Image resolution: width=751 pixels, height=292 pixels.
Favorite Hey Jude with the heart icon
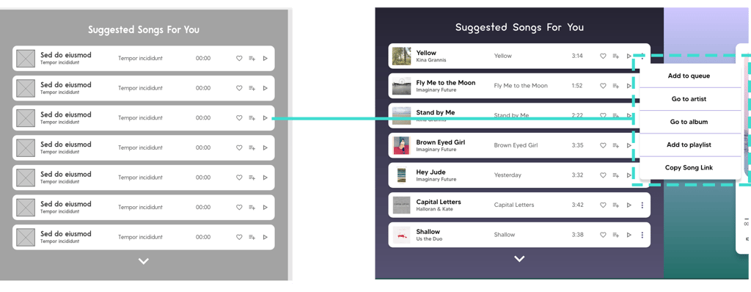tap(603, 175)
